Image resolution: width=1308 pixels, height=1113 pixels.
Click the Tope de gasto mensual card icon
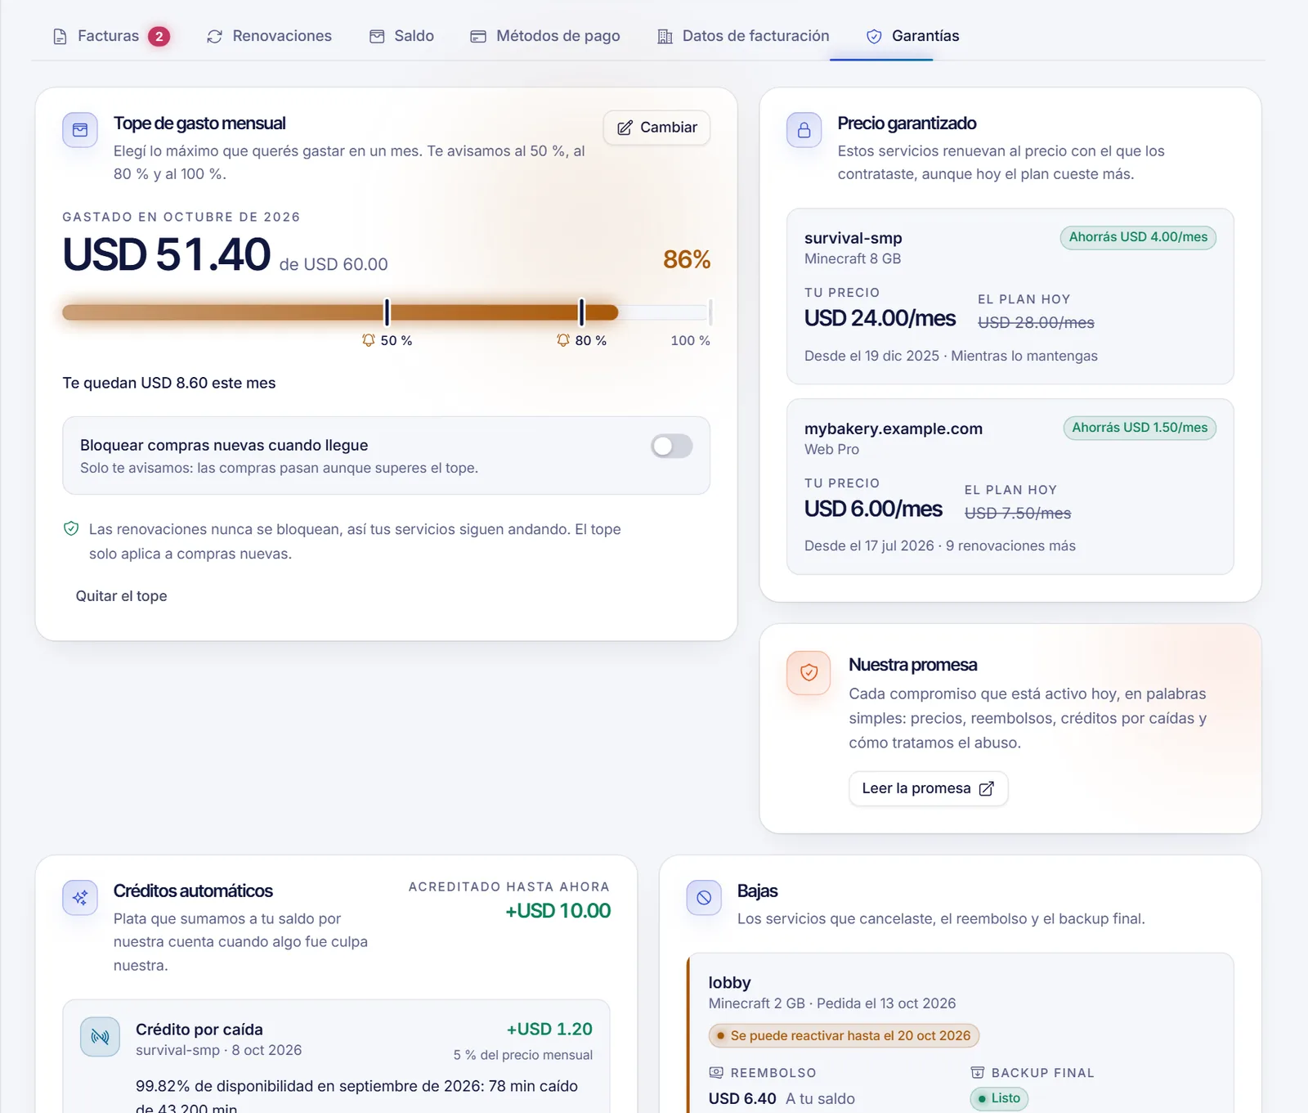click(x=80, y=130)
